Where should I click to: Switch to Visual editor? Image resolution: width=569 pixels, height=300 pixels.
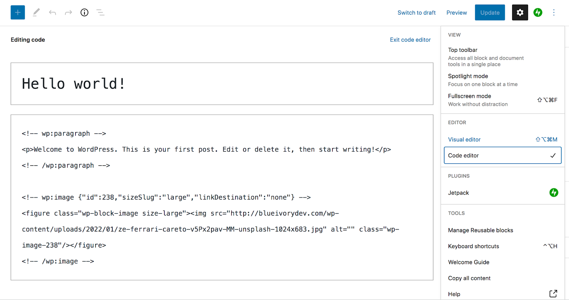tap(502, 140)
